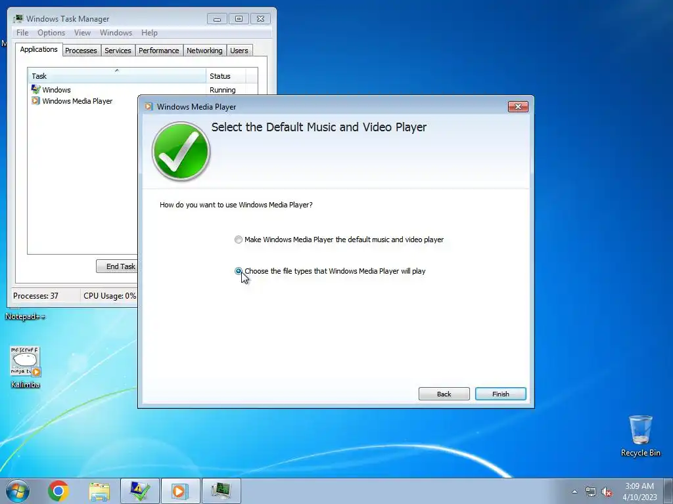The height and width of the screenshot is (504, 673).
Task: Open the View menu in Task Manager
Action: coord(82,33)
